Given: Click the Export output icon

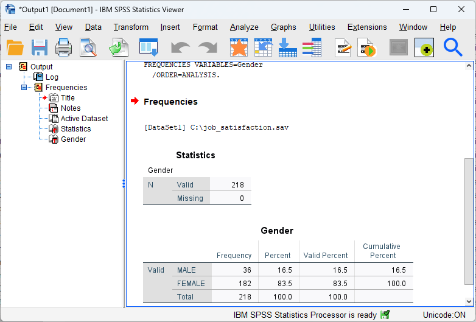Looking at the screenshot, I should (x=119, y=47).
